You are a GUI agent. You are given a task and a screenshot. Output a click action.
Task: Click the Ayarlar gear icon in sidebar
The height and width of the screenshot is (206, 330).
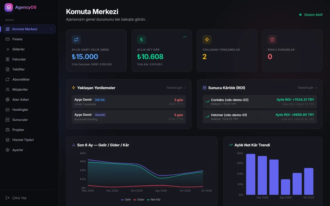(x=8, y=150)
